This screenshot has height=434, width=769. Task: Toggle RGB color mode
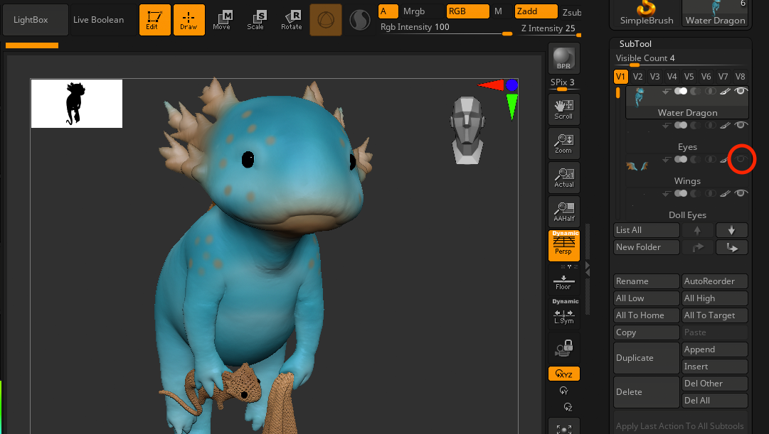coord(467,11)
